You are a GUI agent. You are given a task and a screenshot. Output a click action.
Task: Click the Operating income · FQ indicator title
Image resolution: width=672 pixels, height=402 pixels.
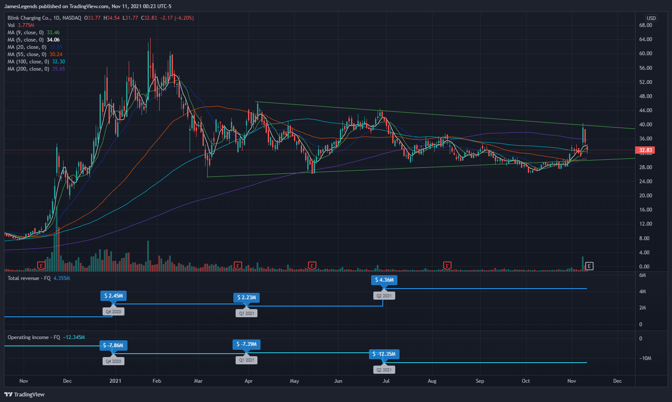tap(34, 337)
